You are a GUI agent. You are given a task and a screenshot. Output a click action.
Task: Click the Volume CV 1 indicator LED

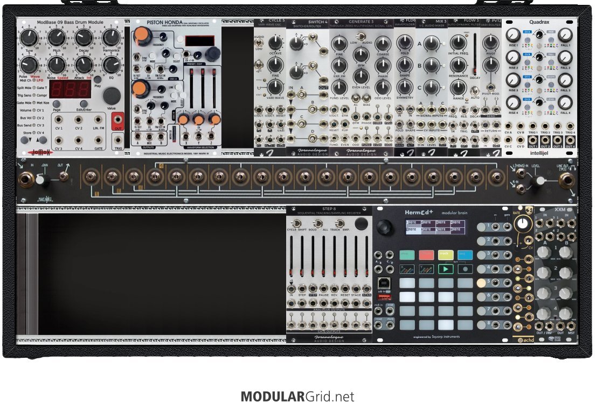click(x=34, y=110)
